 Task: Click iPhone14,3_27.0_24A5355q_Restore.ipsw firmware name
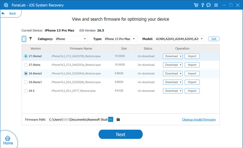tap(76, 65)
